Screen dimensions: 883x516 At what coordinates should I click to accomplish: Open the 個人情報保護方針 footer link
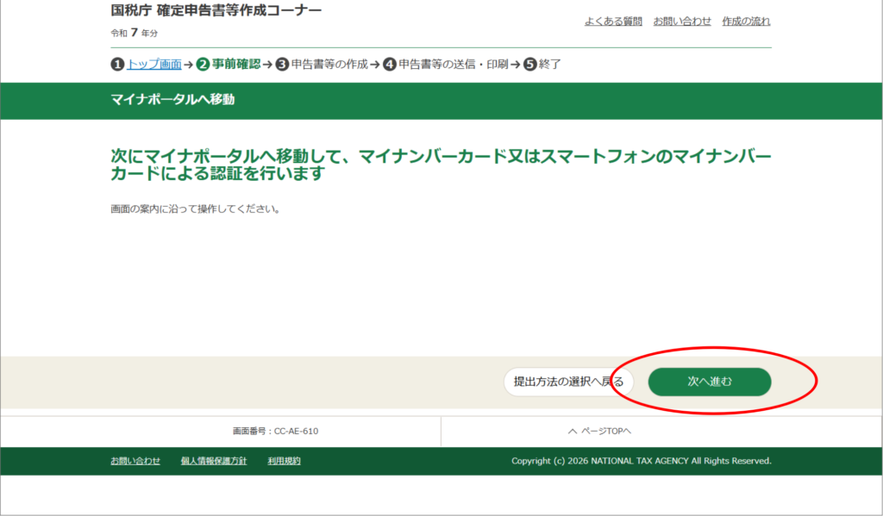(x=214, y=461)
